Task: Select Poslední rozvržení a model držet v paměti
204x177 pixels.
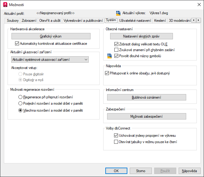Action: [20, 104]
